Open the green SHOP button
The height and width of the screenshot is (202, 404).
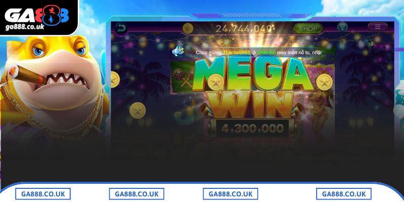tap(308, 29)
